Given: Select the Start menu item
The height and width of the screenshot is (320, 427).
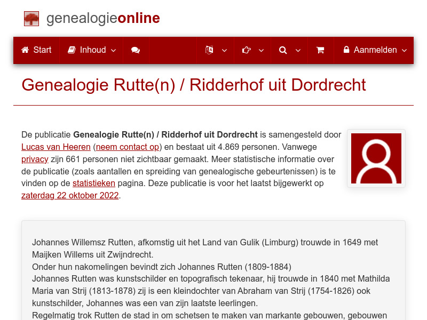Looking at the screenshot, I should pos(36,50).
